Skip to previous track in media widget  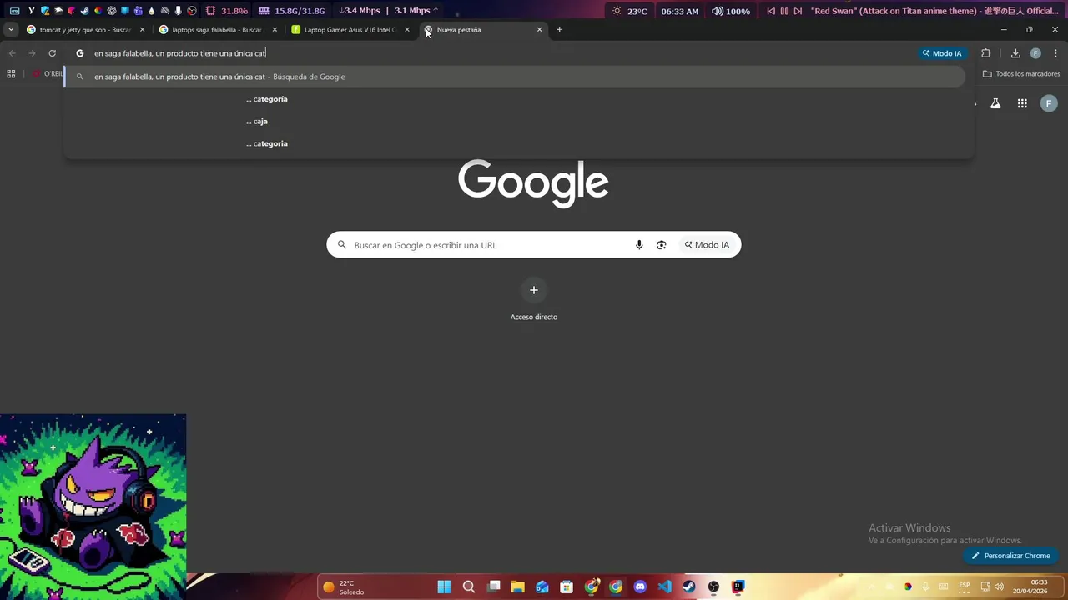click(x=771, y=11)
